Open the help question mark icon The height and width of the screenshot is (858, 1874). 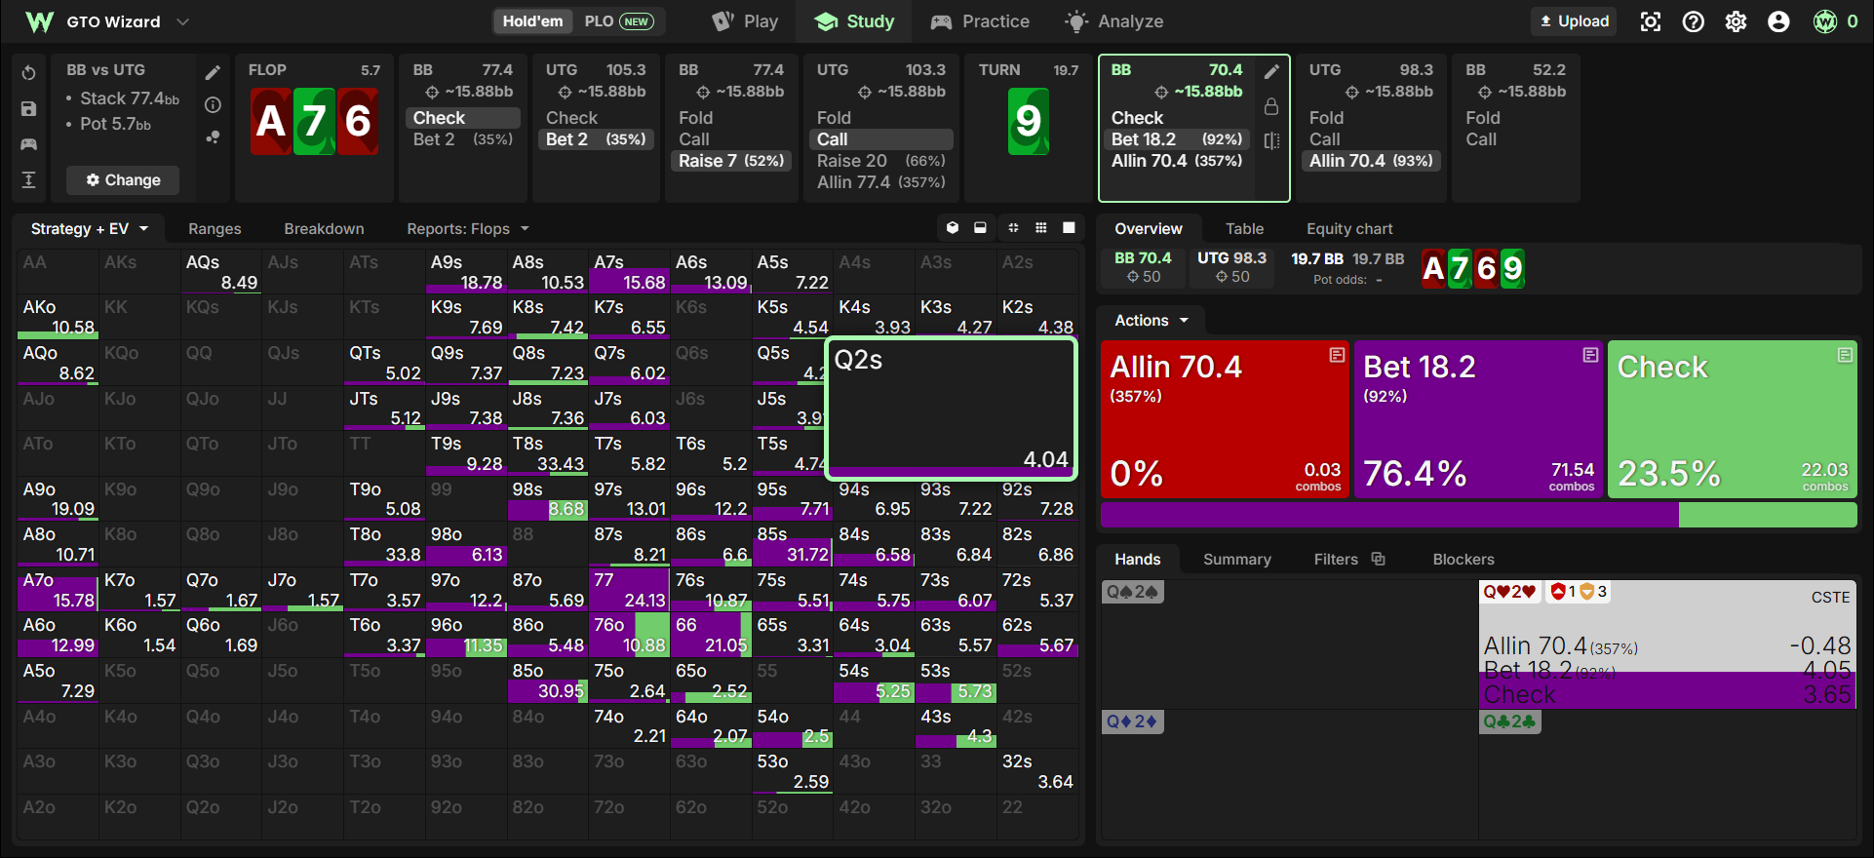click(1694, 21)
